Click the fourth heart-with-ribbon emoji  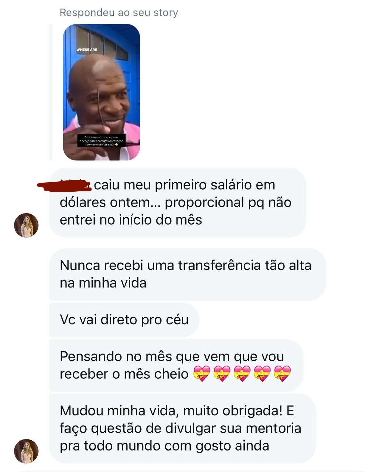[262, 374]
